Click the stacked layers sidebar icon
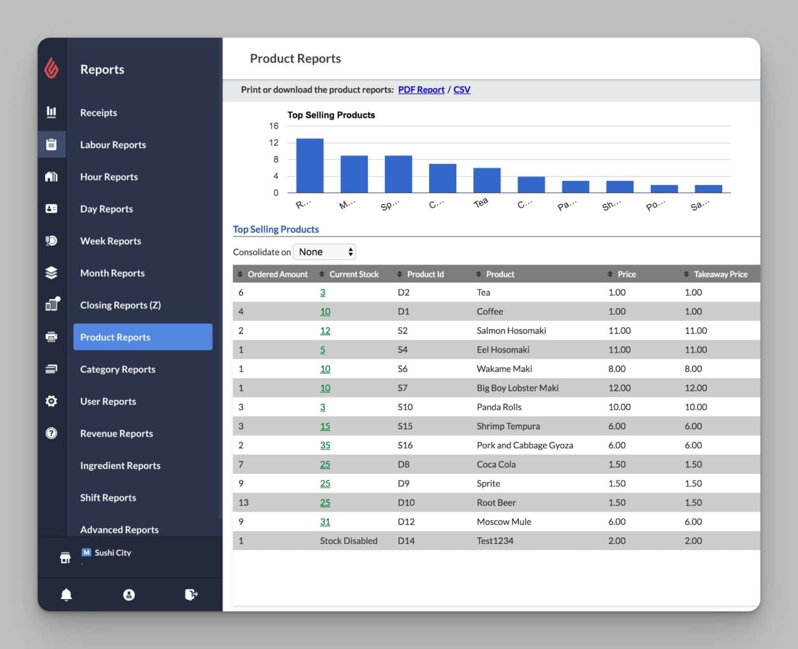This screenshot has width=798, height=649. (x=51, y=272)
